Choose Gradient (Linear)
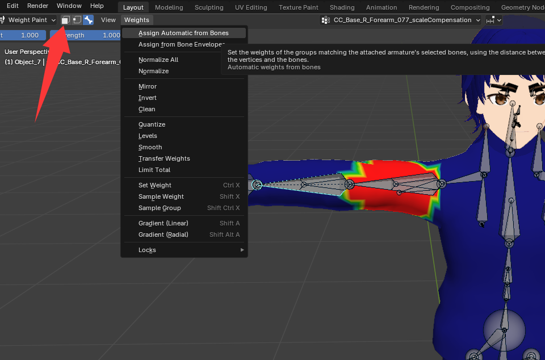 184,223
